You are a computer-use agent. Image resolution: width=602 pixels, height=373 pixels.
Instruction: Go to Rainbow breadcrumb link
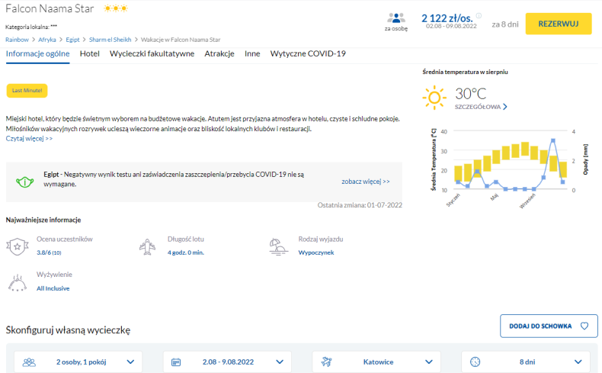17,40
